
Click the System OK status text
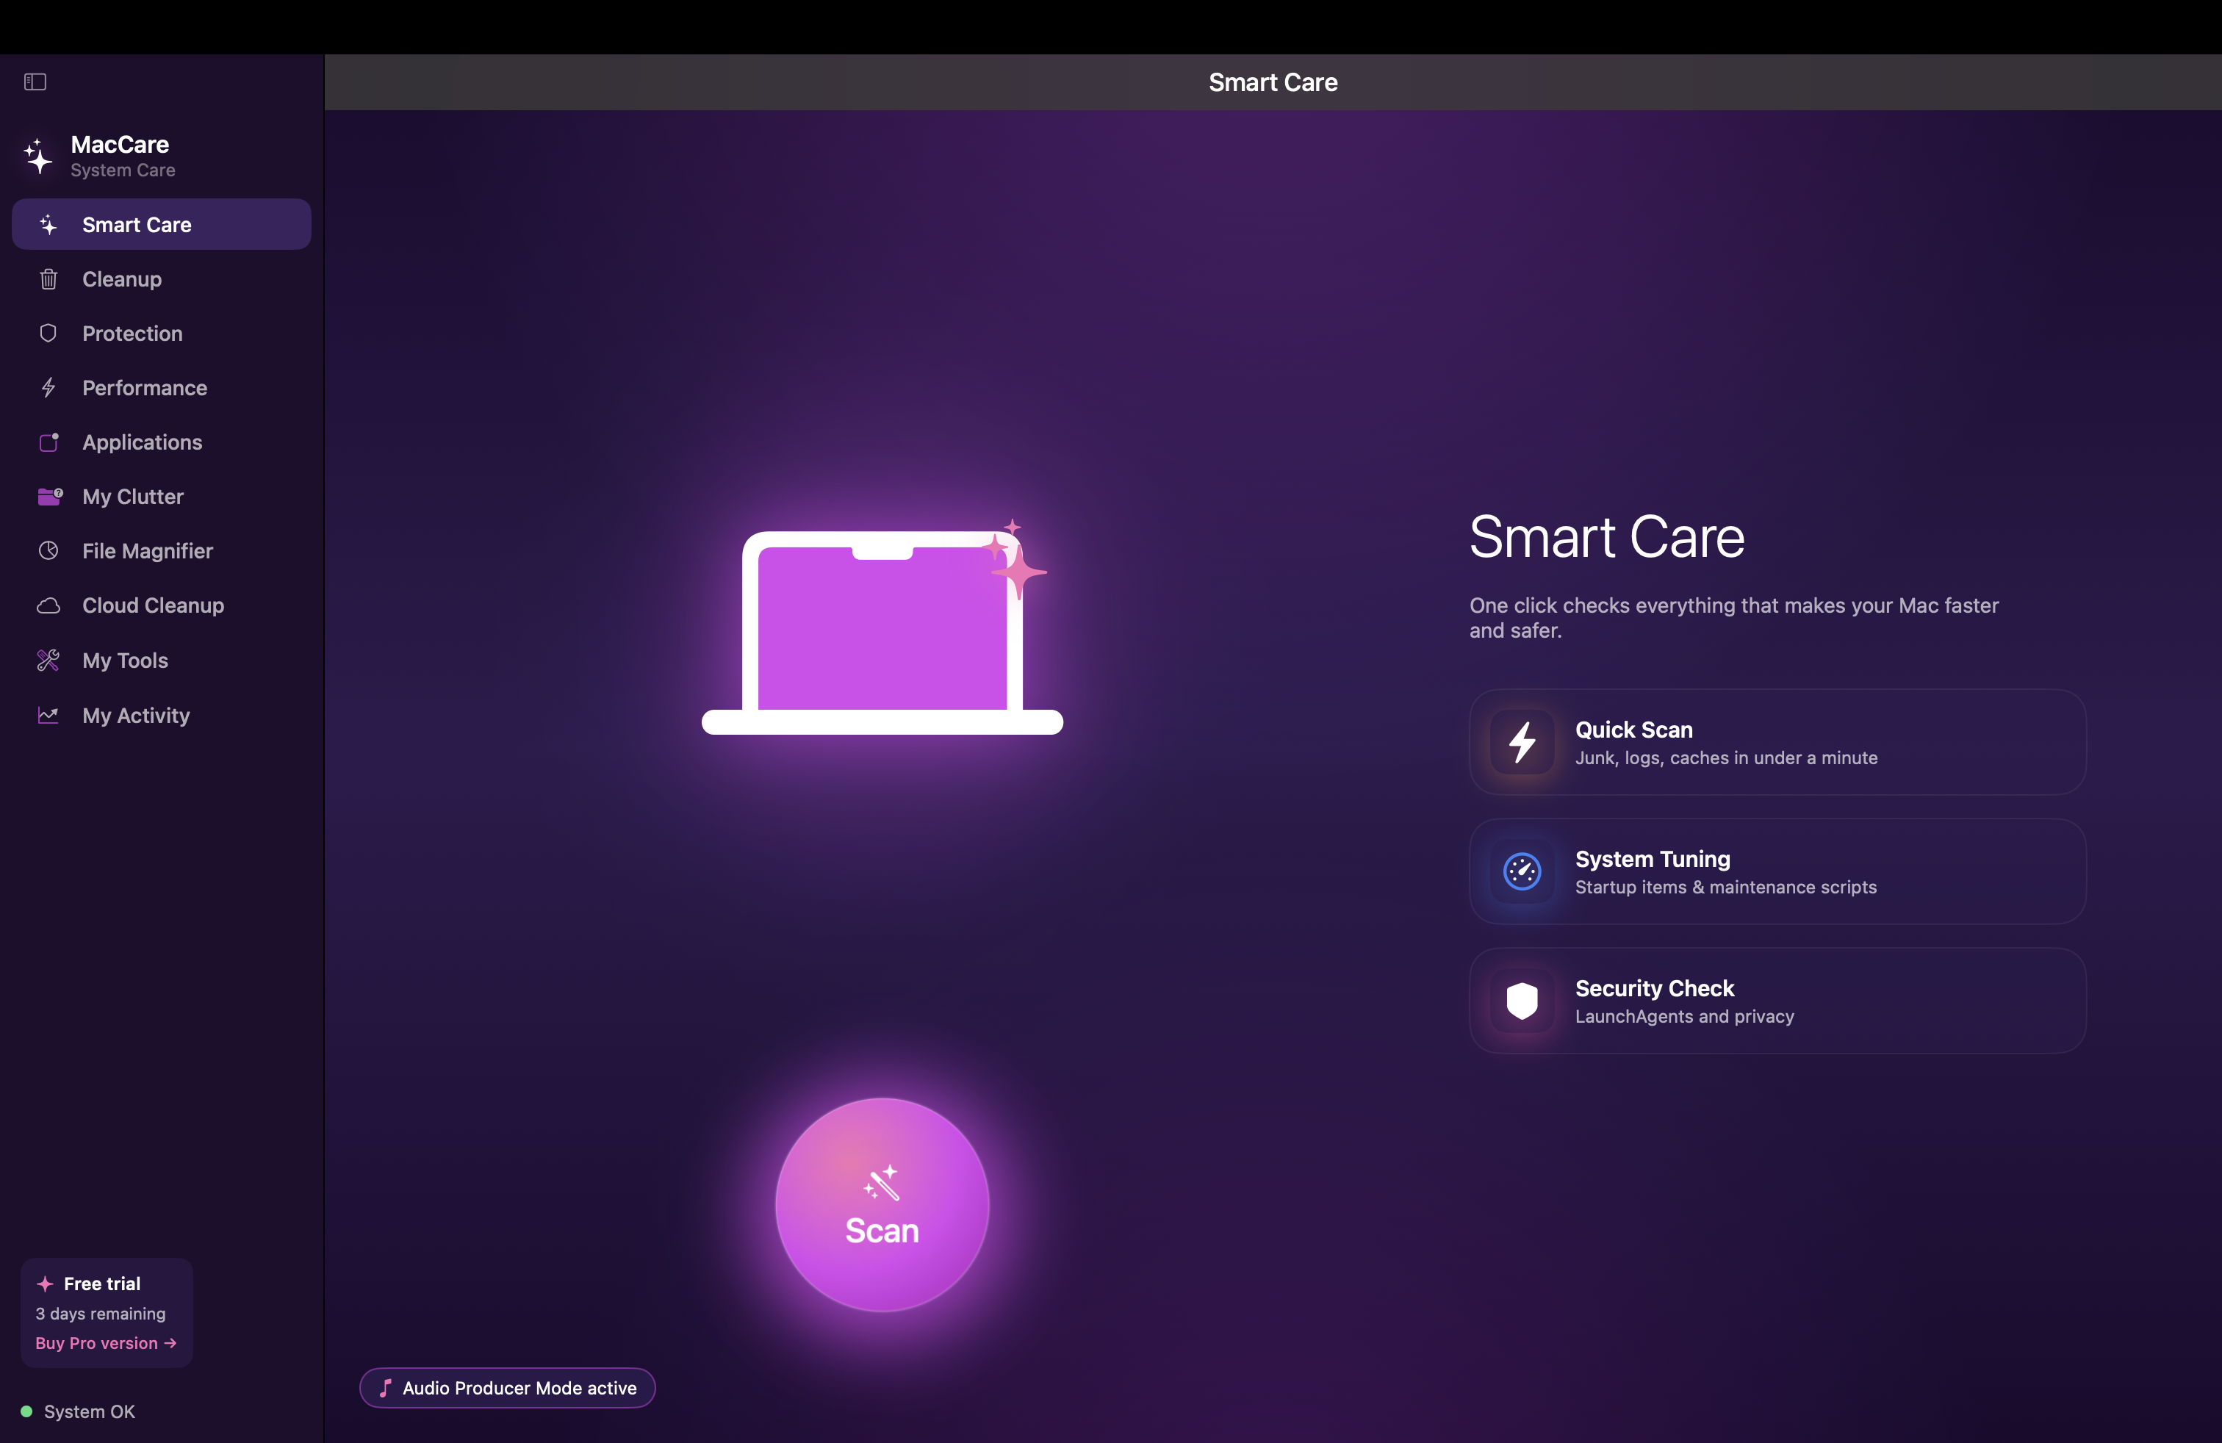pos(90,1411)
